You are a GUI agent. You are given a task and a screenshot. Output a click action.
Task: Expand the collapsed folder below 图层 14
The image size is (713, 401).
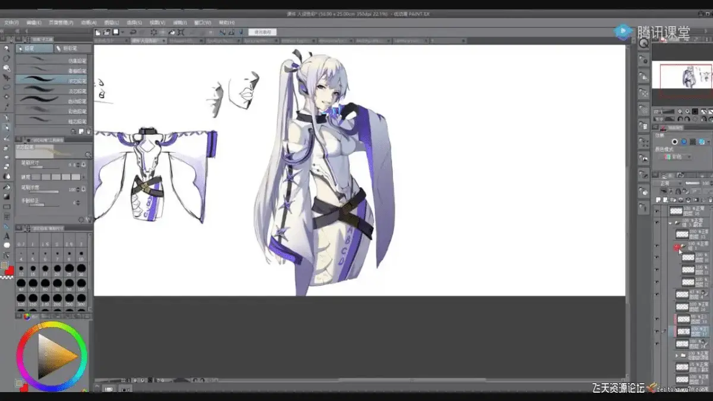pyautogui.click(x=676, y=355)
